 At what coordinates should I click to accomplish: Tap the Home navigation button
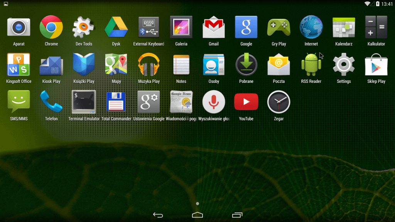pyautogui.click(x=197, y=215)
